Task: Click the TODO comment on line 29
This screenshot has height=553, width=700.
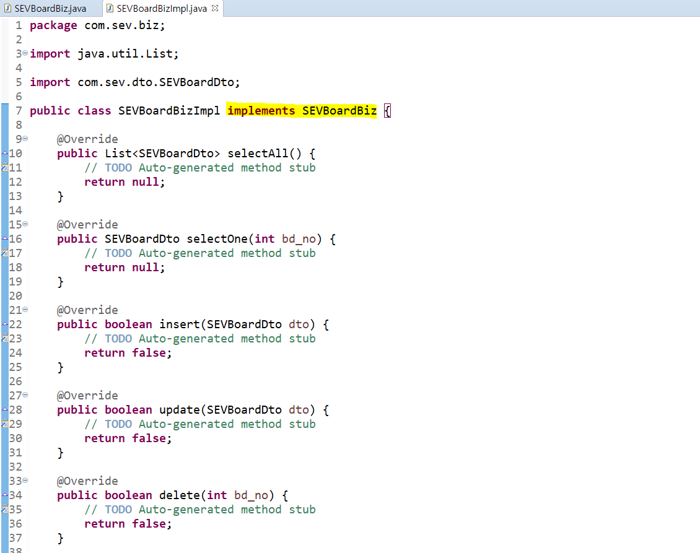Action: 200,424
